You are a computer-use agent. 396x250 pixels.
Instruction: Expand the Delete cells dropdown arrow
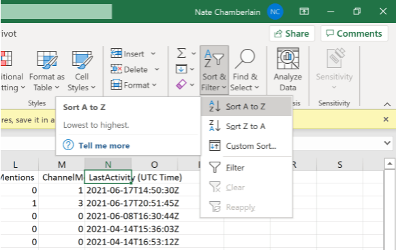[x=157, y=69]
